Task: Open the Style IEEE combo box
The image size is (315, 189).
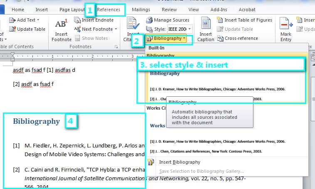Action: 180,29
